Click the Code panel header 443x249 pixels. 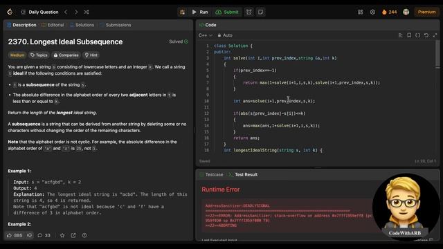click(x=208, y=25)
